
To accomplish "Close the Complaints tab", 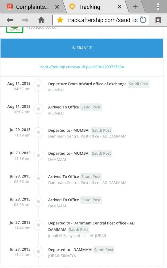I will (x=57, y=7).
